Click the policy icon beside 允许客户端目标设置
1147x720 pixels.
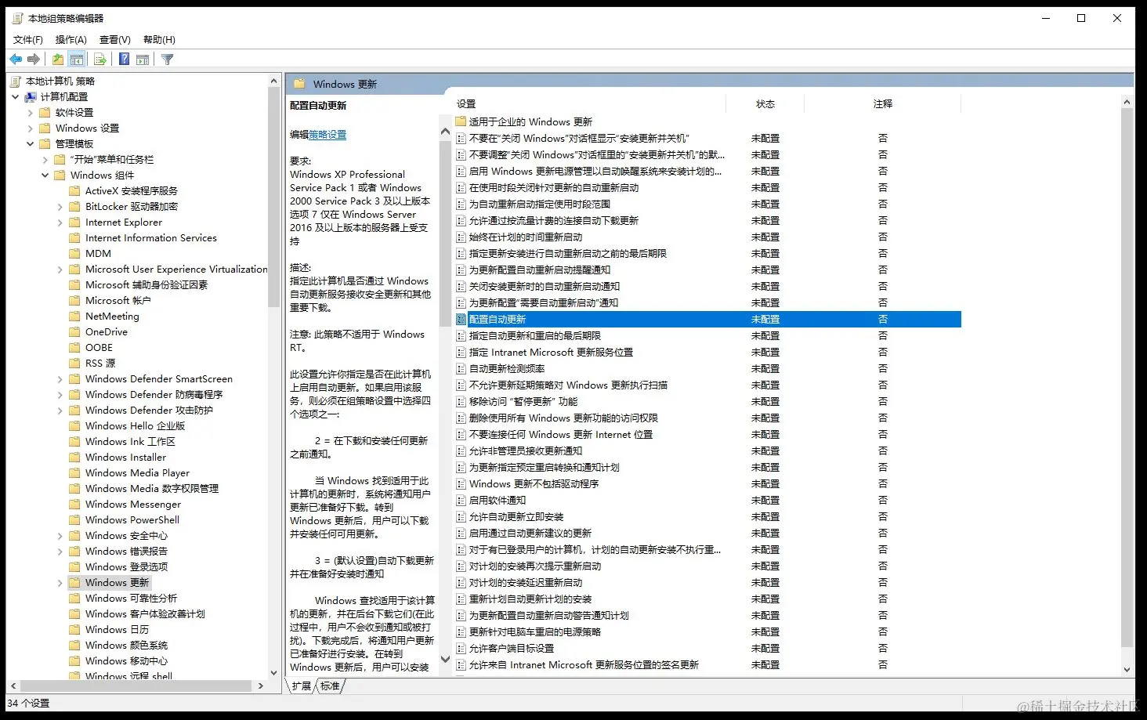coord(461,648)
